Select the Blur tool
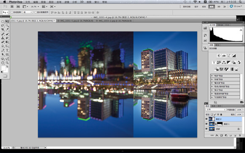 click(3, 46)
